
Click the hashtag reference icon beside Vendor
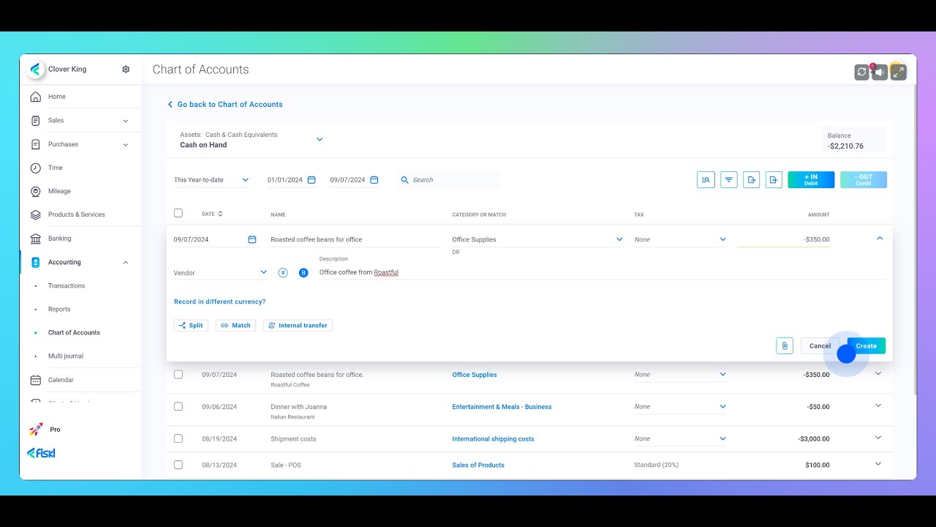(283, 273)
